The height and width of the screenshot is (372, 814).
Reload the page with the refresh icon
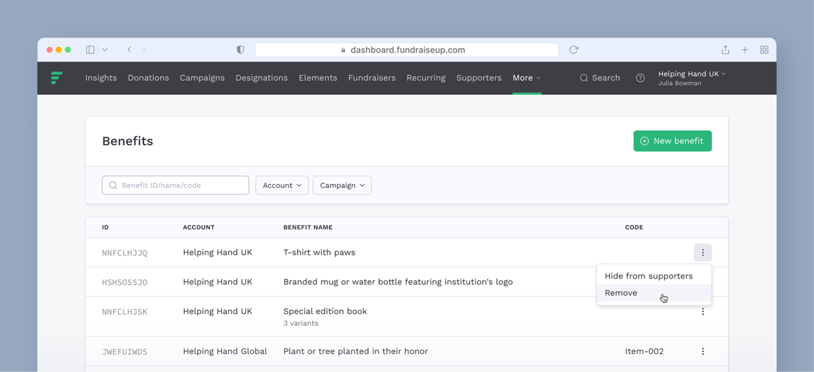click(573, 50)
